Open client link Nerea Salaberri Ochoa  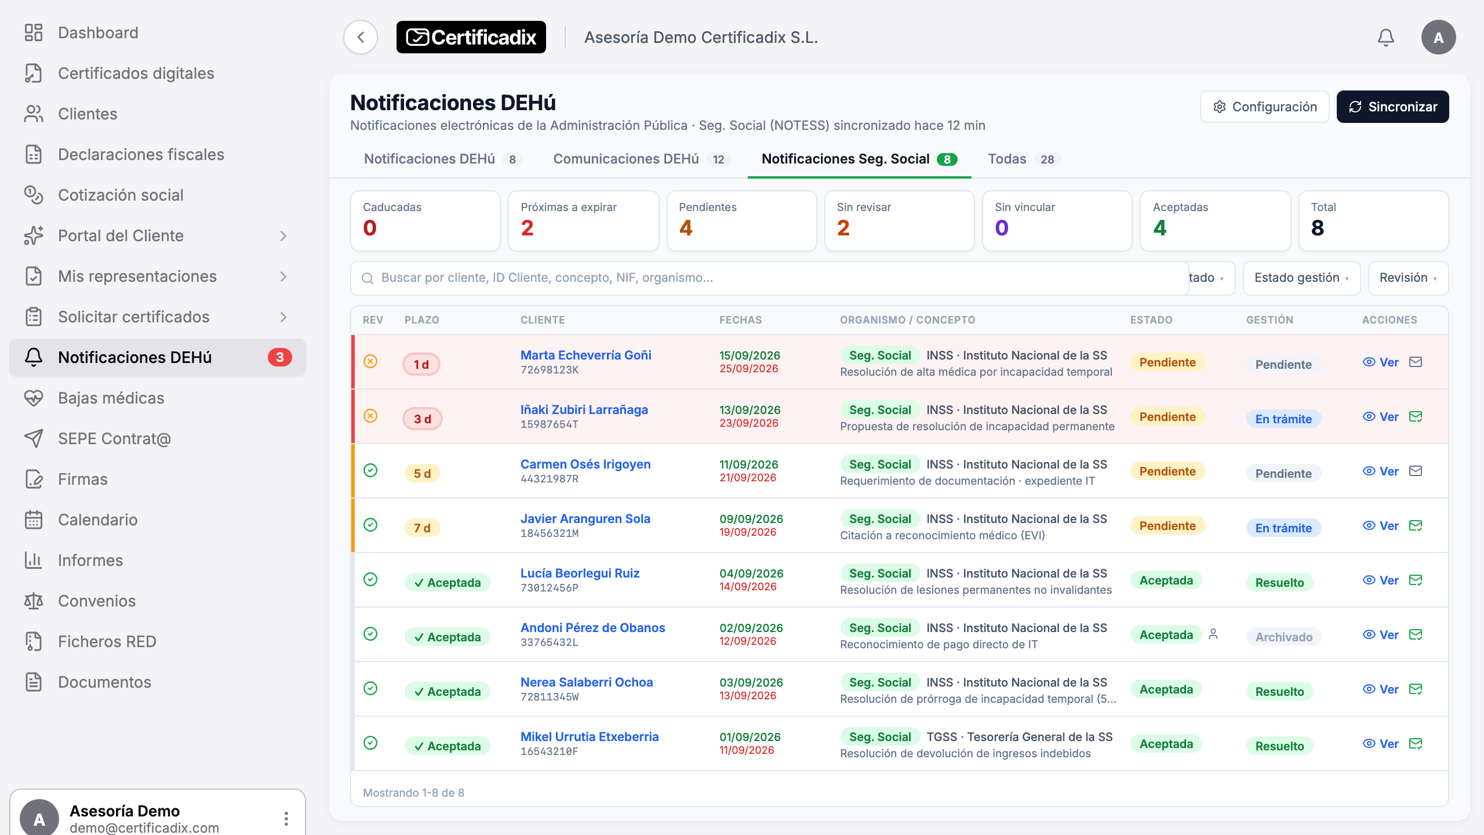(587, 682)
